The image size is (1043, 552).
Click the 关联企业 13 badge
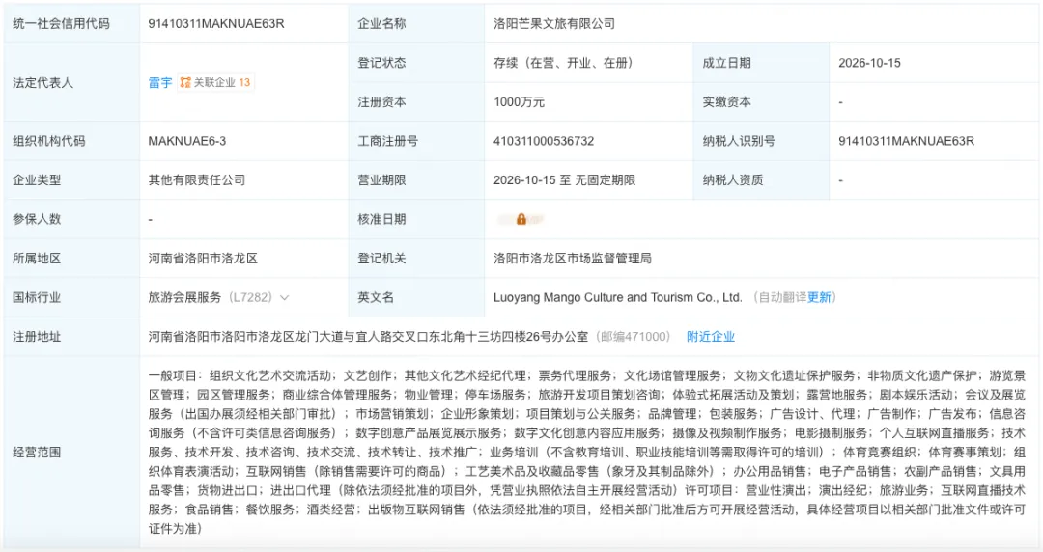pyautogui.click(x=215, y=82)
